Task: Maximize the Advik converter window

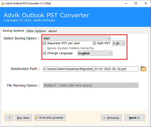Action: pos(136,3)
